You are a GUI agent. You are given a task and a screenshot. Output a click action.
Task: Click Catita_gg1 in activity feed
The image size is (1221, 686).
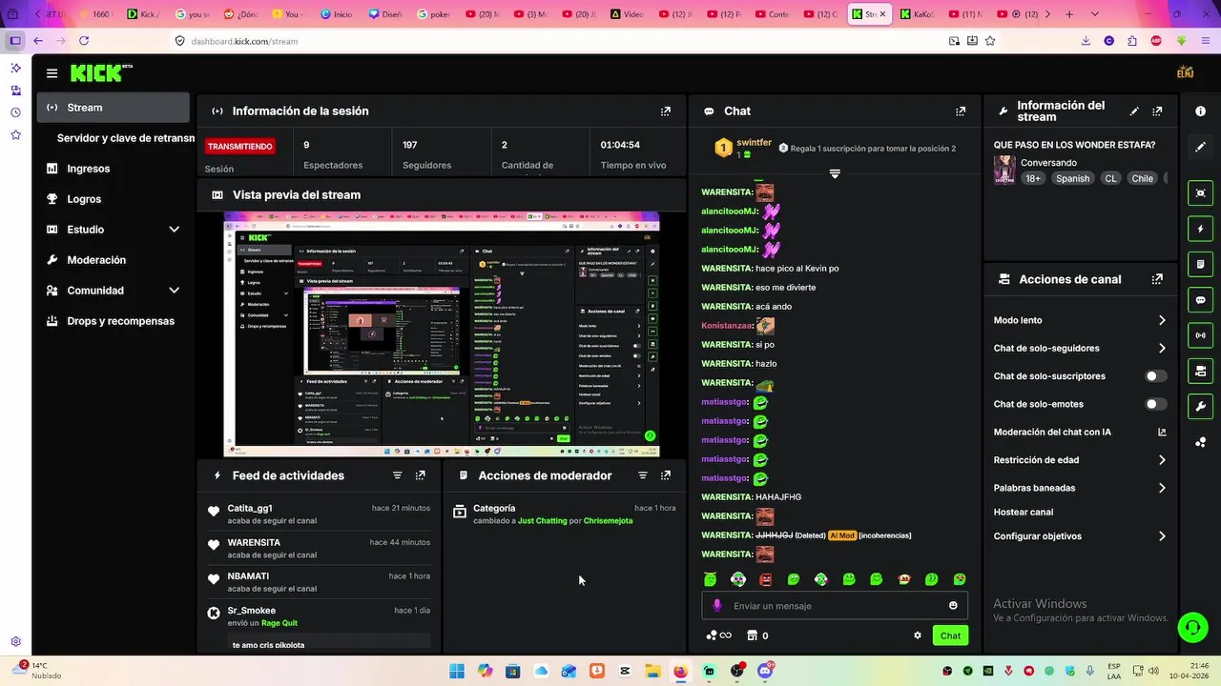tap(250, 509)
